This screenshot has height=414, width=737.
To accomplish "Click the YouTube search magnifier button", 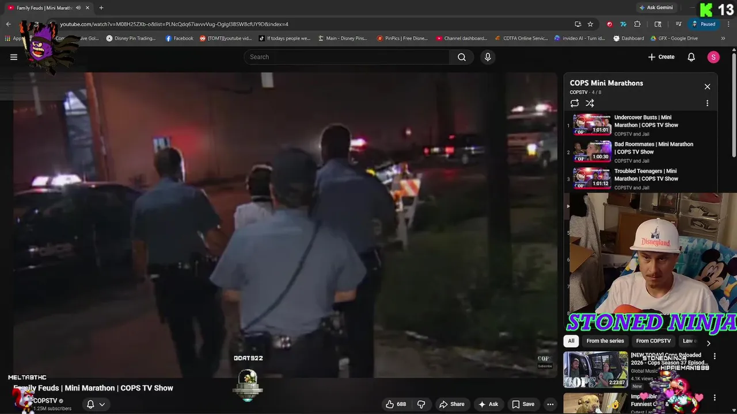I will pyautogui.click(x=462, y=57).
